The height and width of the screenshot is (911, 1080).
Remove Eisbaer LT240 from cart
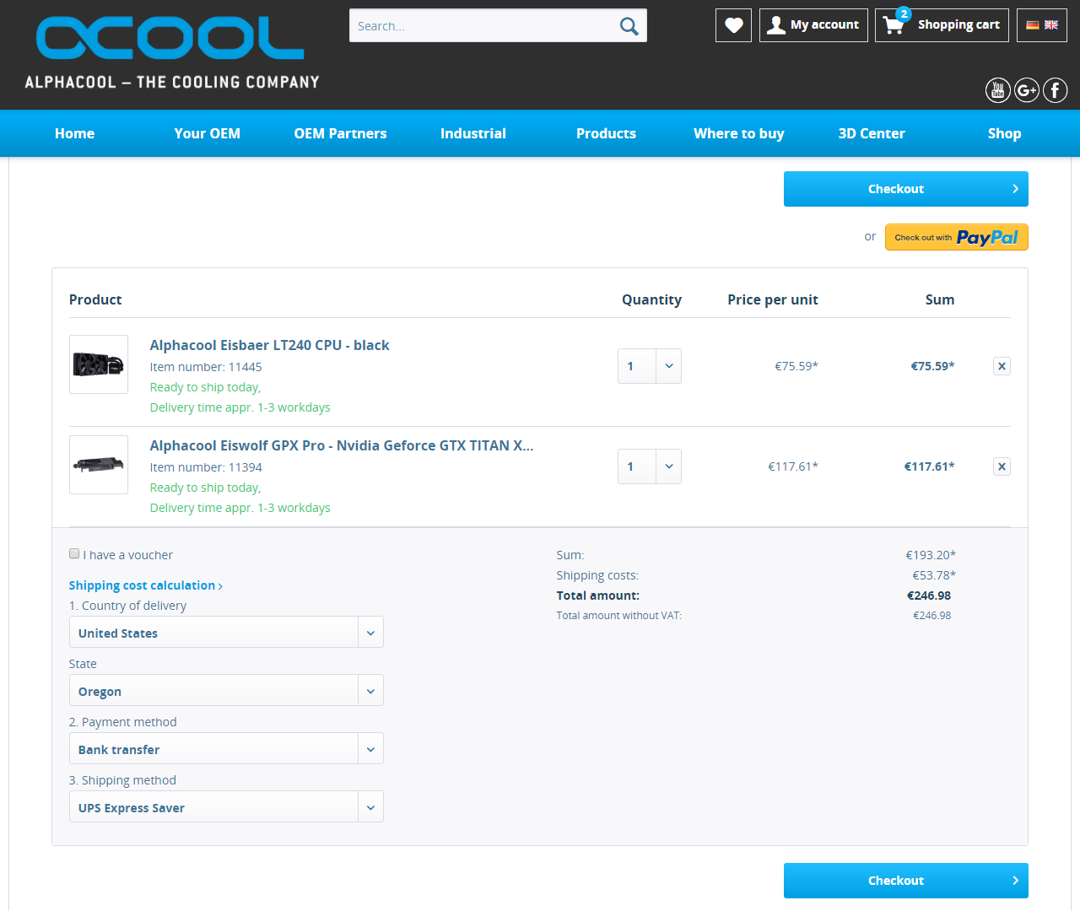(x=1002, y=366)
